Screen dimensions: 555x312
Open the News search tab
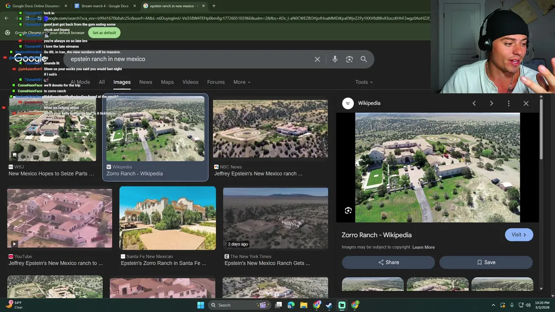tap(146, 82)
